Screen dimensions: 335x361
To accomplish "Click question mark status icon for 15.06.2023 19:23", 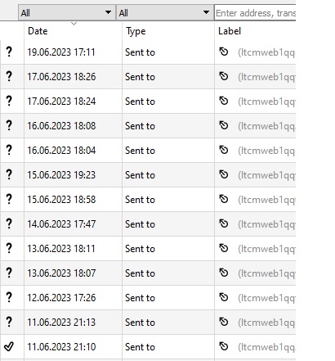I will point(9,174).
